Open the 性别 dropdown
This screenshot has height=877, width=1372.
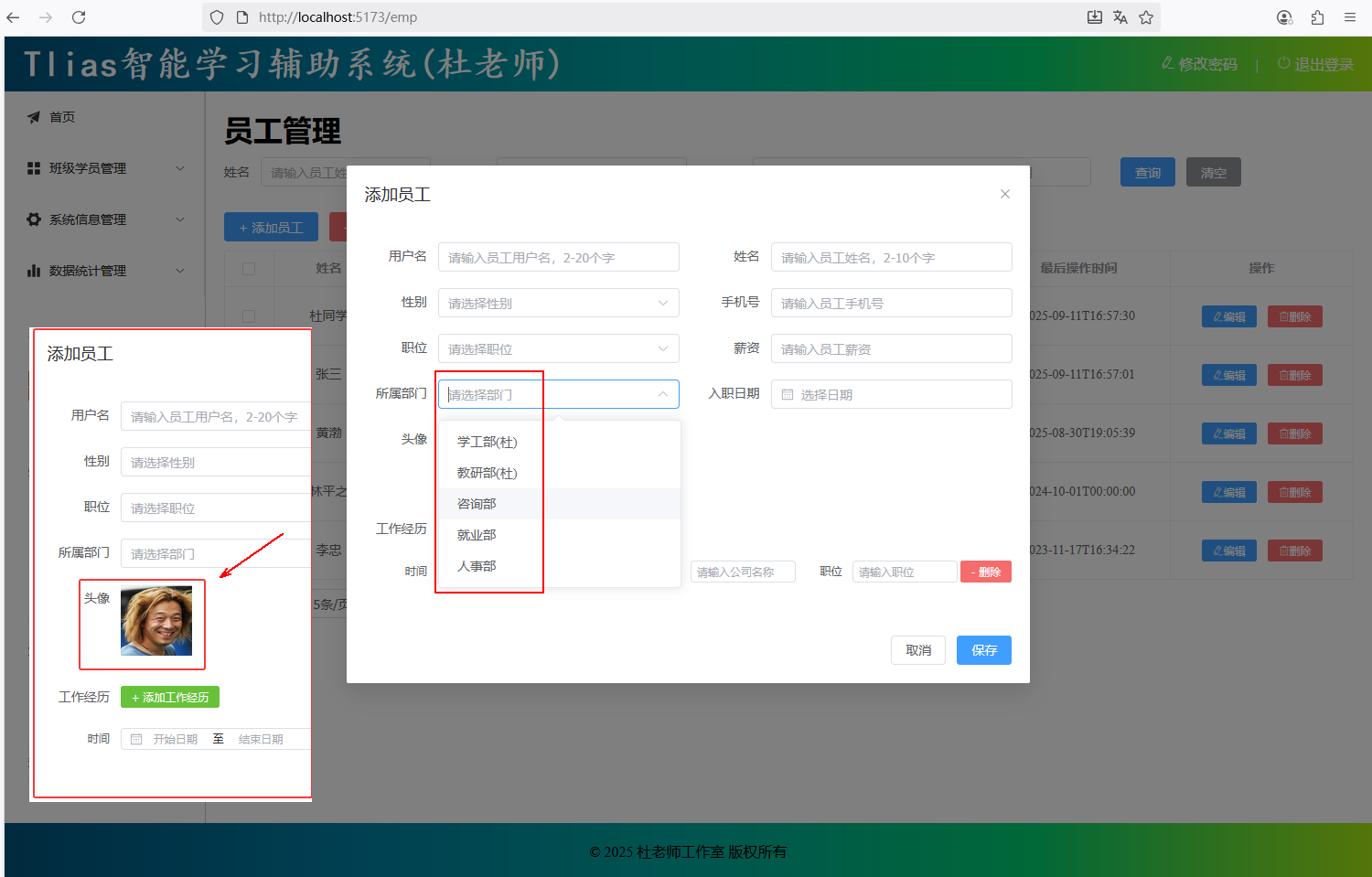558,304
